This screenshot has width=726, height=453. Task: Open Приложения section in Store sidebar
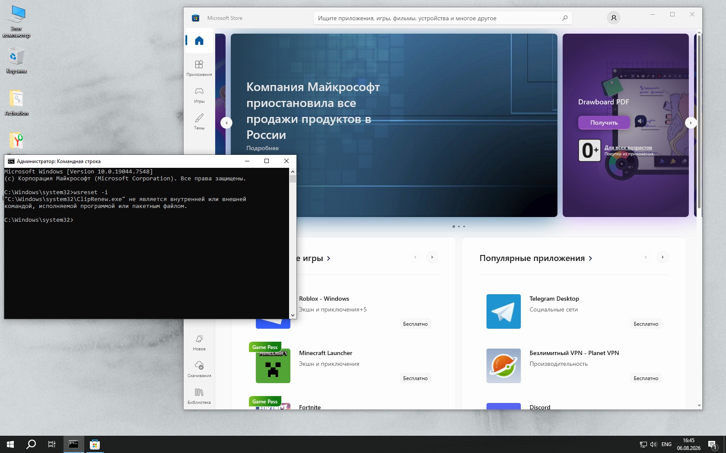199,68
